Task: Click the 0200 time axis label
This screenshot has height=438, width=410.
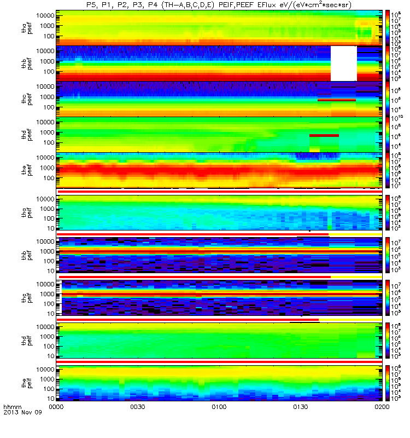Action: 382,407
